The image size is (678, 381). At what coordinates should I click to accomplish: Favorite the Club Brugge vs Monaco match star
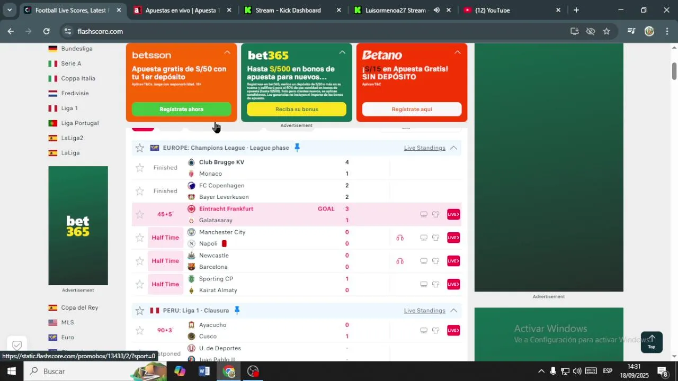point(140,168)
